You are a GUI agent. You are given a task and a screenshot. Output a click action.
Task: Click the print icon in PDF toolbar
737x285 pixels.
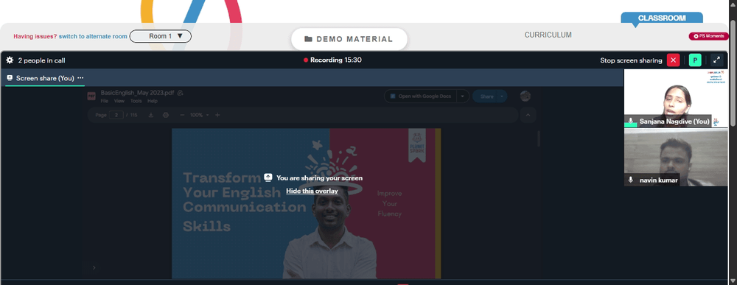click(165, 115)
